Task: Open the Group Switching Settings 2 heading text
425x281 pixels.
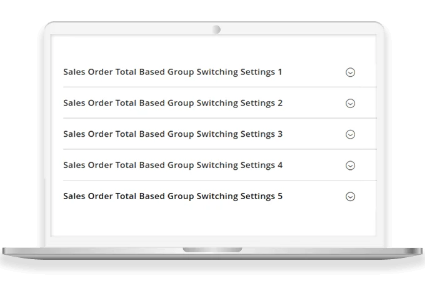Action: [172, 103]
